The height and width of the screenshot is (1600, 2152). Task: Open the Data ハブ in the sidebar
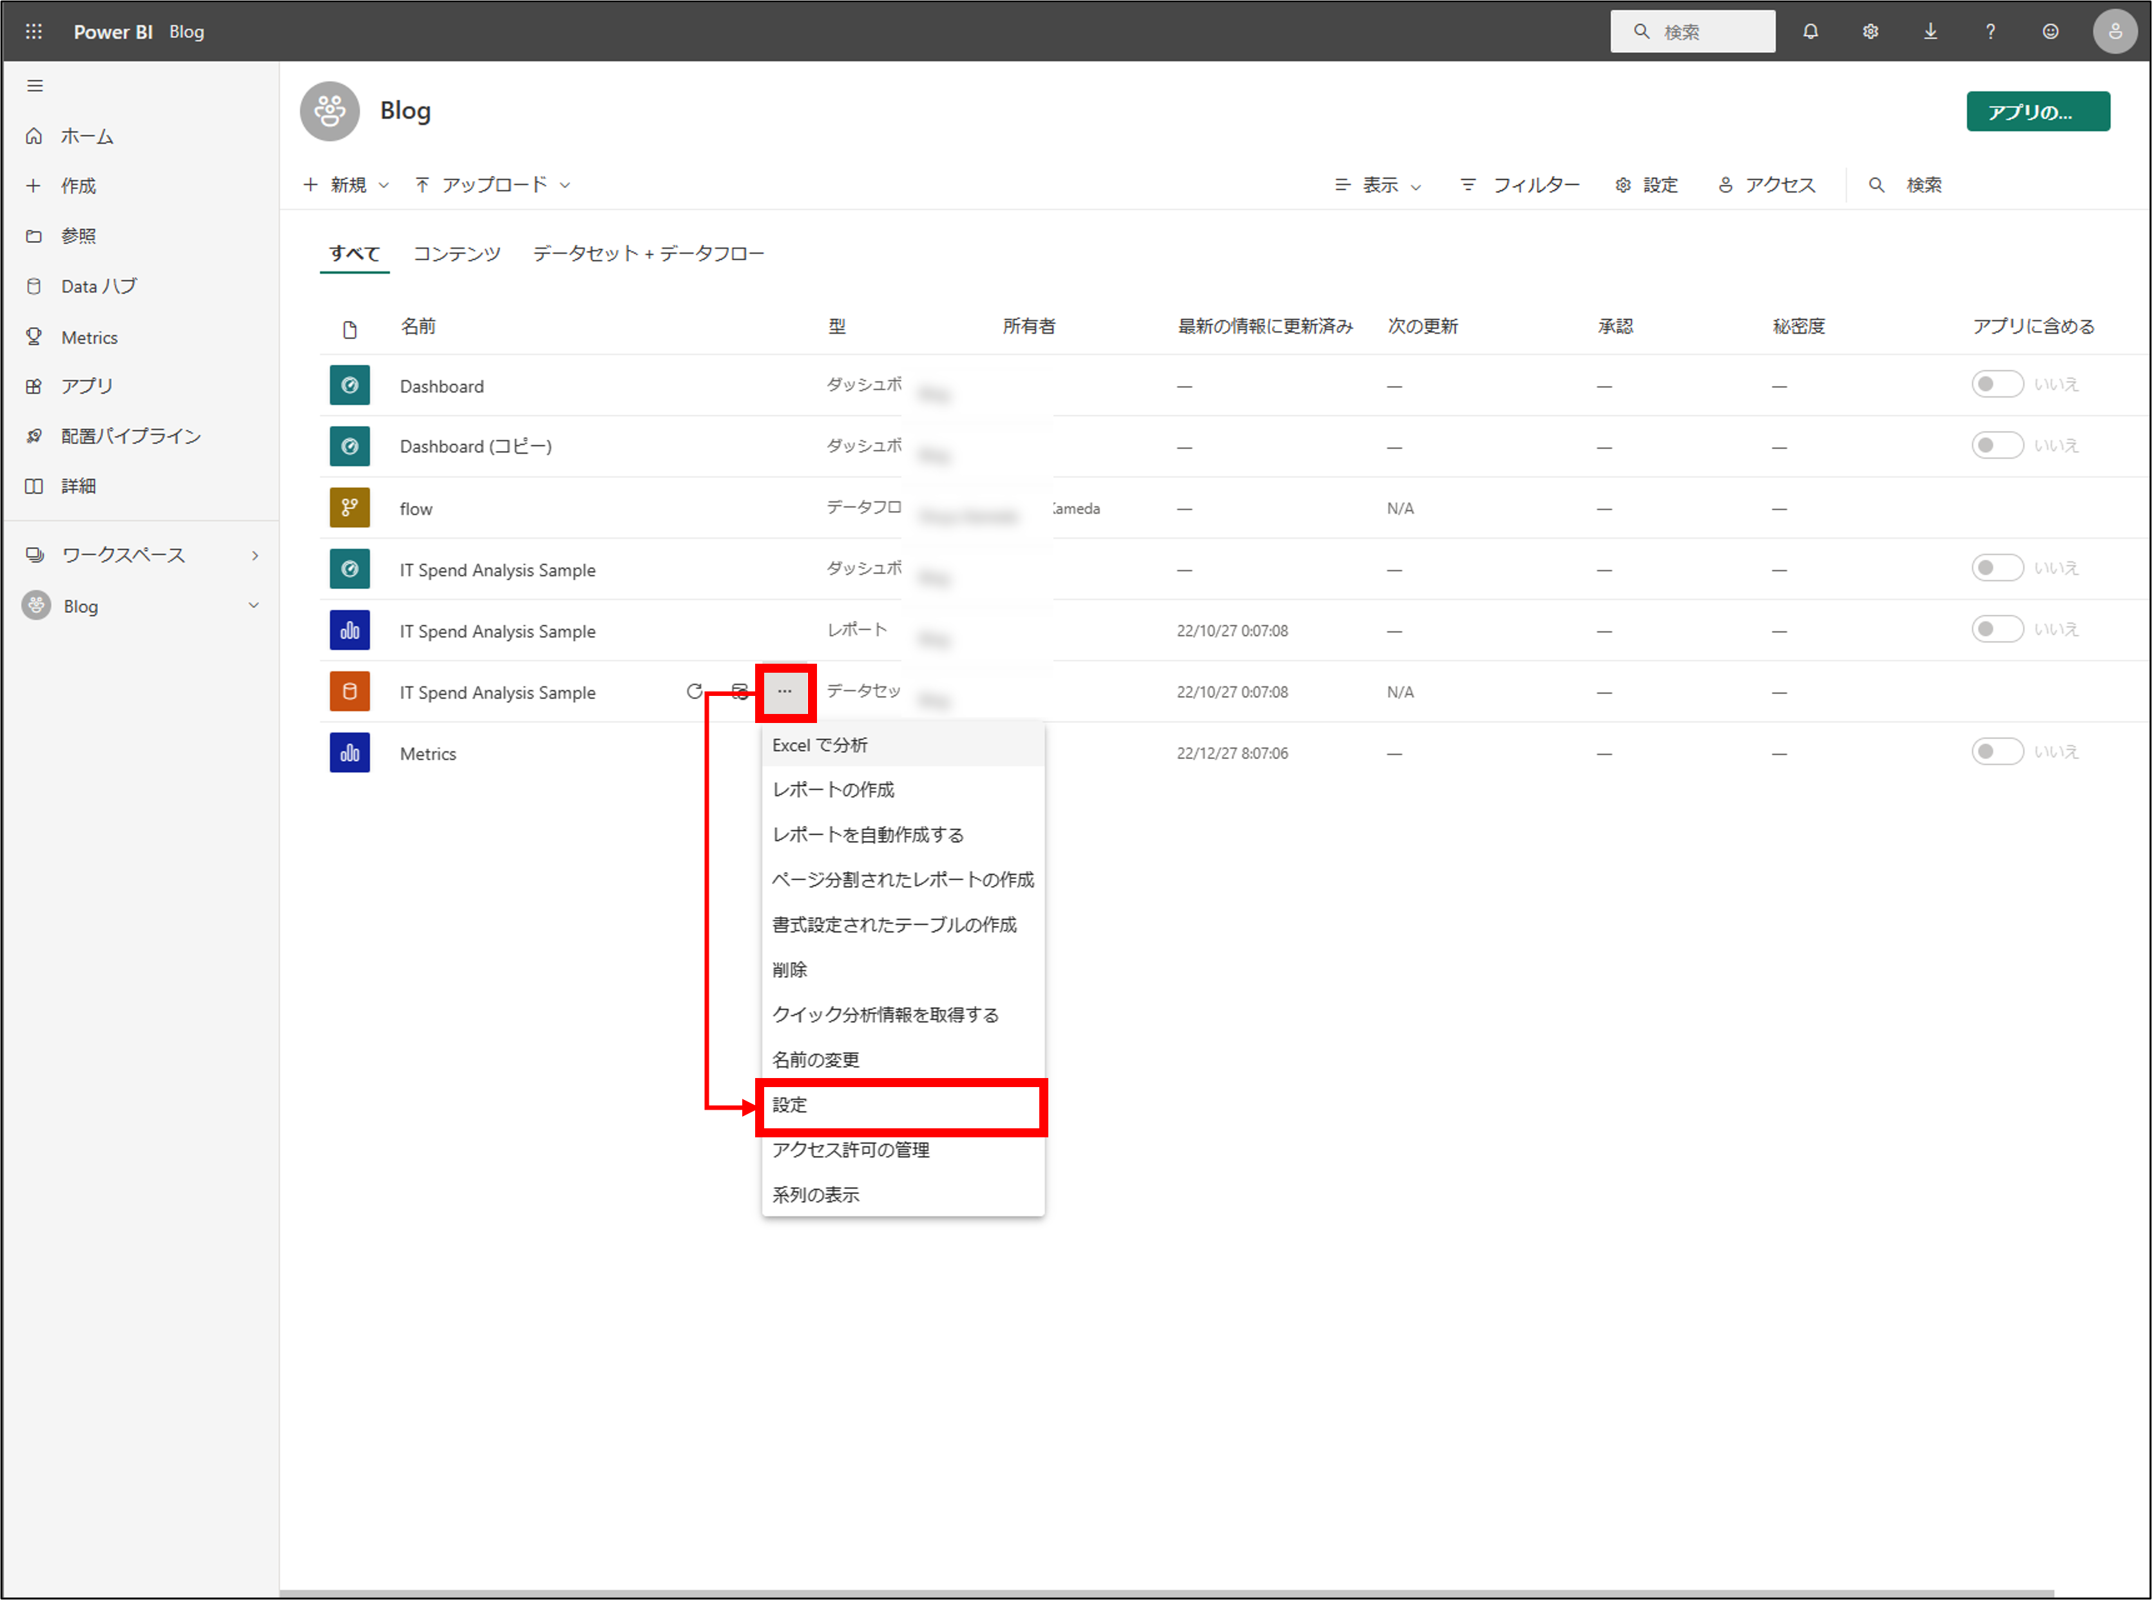coord(97,285)
